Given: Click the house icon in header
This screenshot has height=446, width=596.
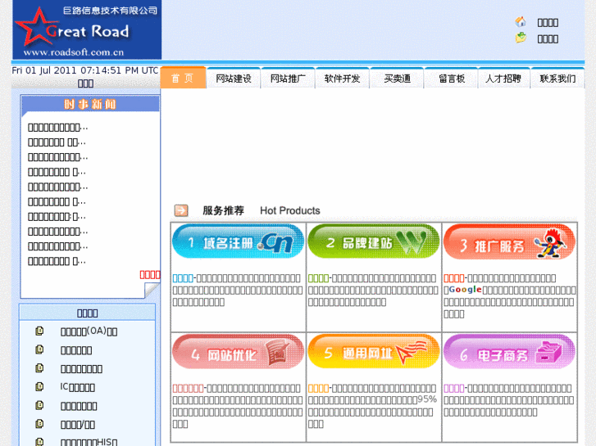Looking at the screenshot, I should point(521,22).
